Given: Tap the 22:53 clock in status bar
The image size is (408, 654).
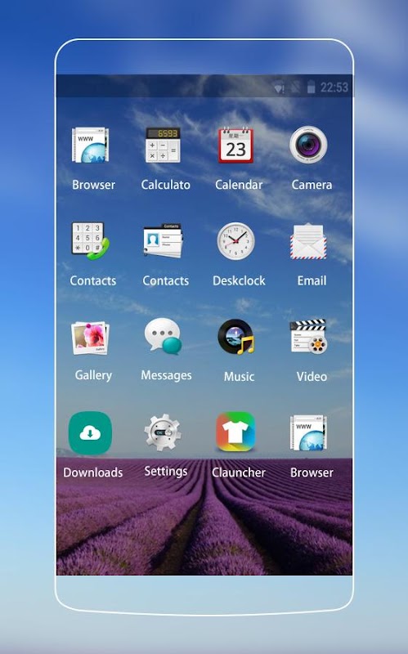Looking at the screenshot, I should [334, 87].
